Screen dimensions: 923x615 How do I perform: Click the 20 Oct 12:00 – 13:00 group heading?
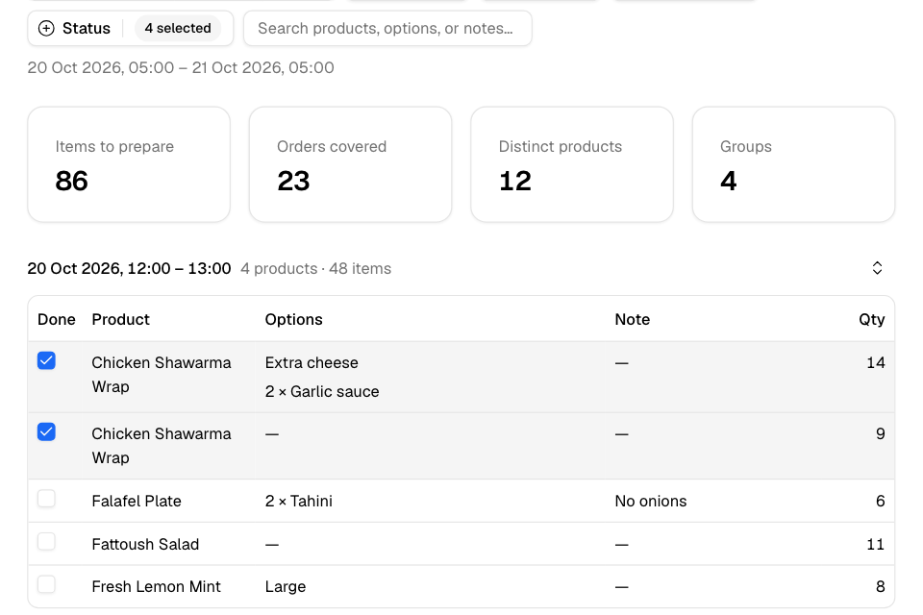(x=129, y=268)
